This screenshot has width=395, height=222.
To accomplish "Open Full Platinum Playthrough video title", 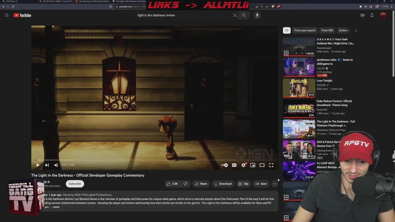I will point(336,124).
